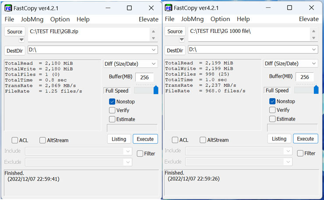The height and width of the screenshot is (200, 324).
Task: Open Option menu in left window
Action: point(60,19)
